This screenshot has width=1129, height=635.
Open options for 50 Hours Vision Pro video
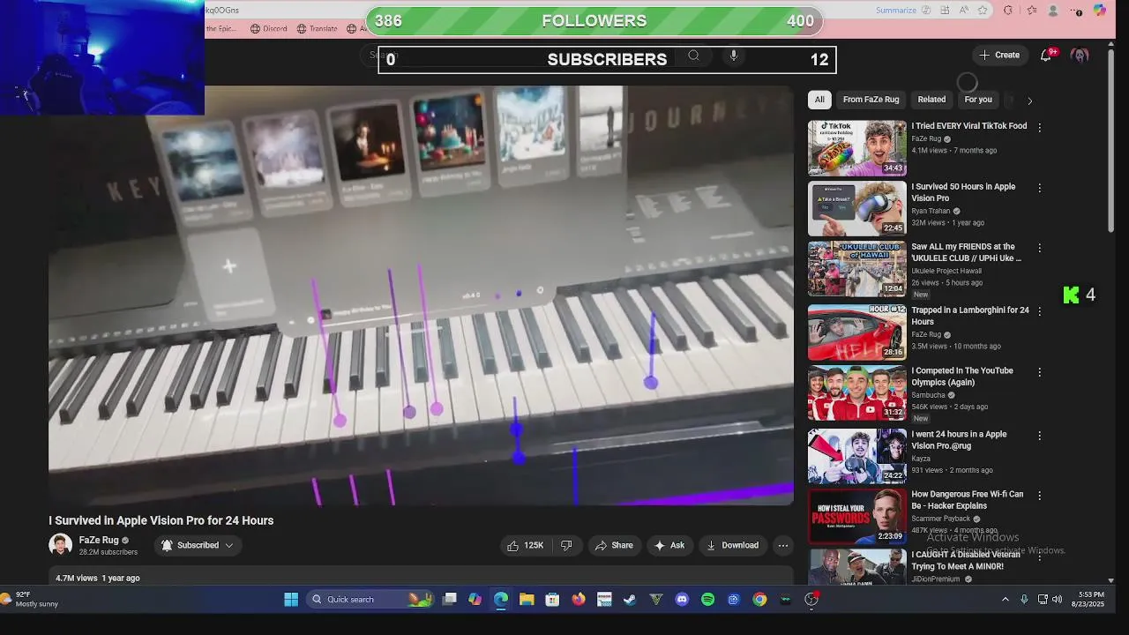(1039, 188)
